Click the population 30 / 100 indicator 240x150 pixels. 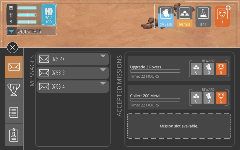click(49, 15)
